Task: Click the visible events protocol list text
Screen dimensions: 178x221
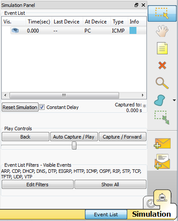Action: coord(71,174)
